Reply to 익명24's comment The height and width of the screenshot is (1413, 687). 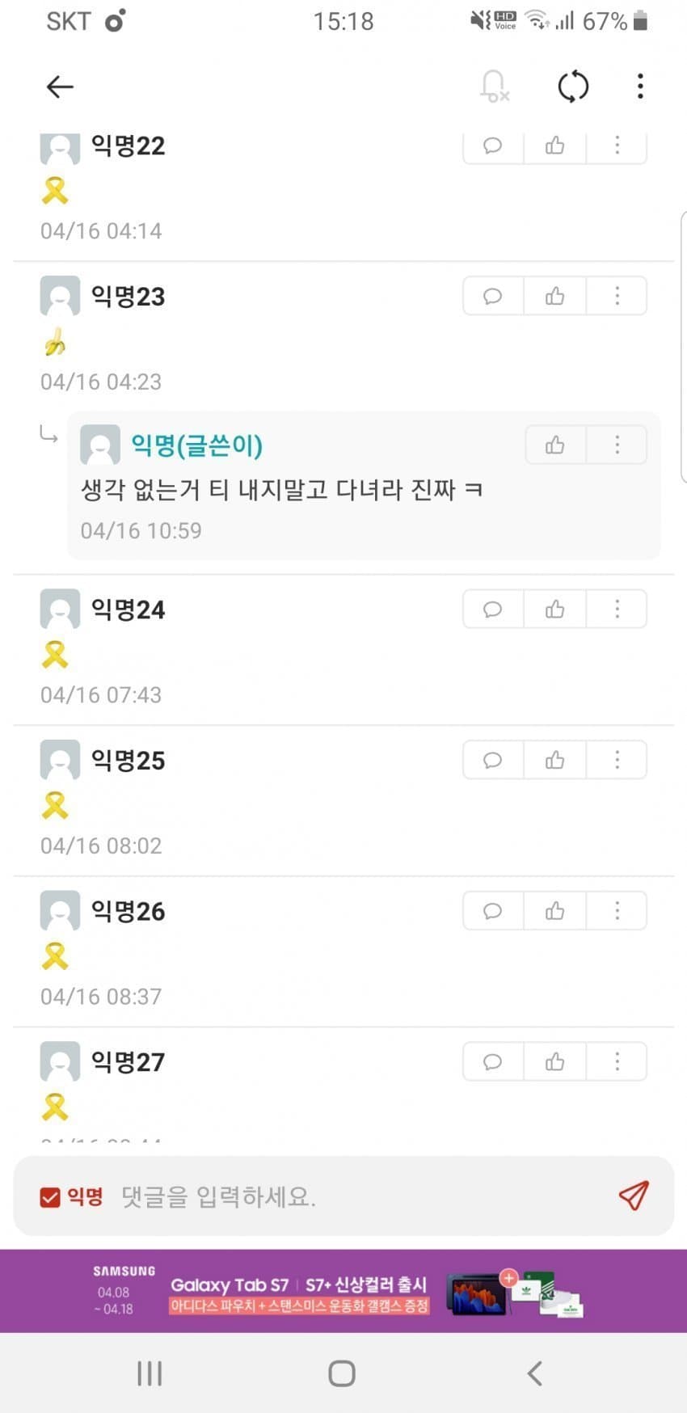[x=493, y=609]
